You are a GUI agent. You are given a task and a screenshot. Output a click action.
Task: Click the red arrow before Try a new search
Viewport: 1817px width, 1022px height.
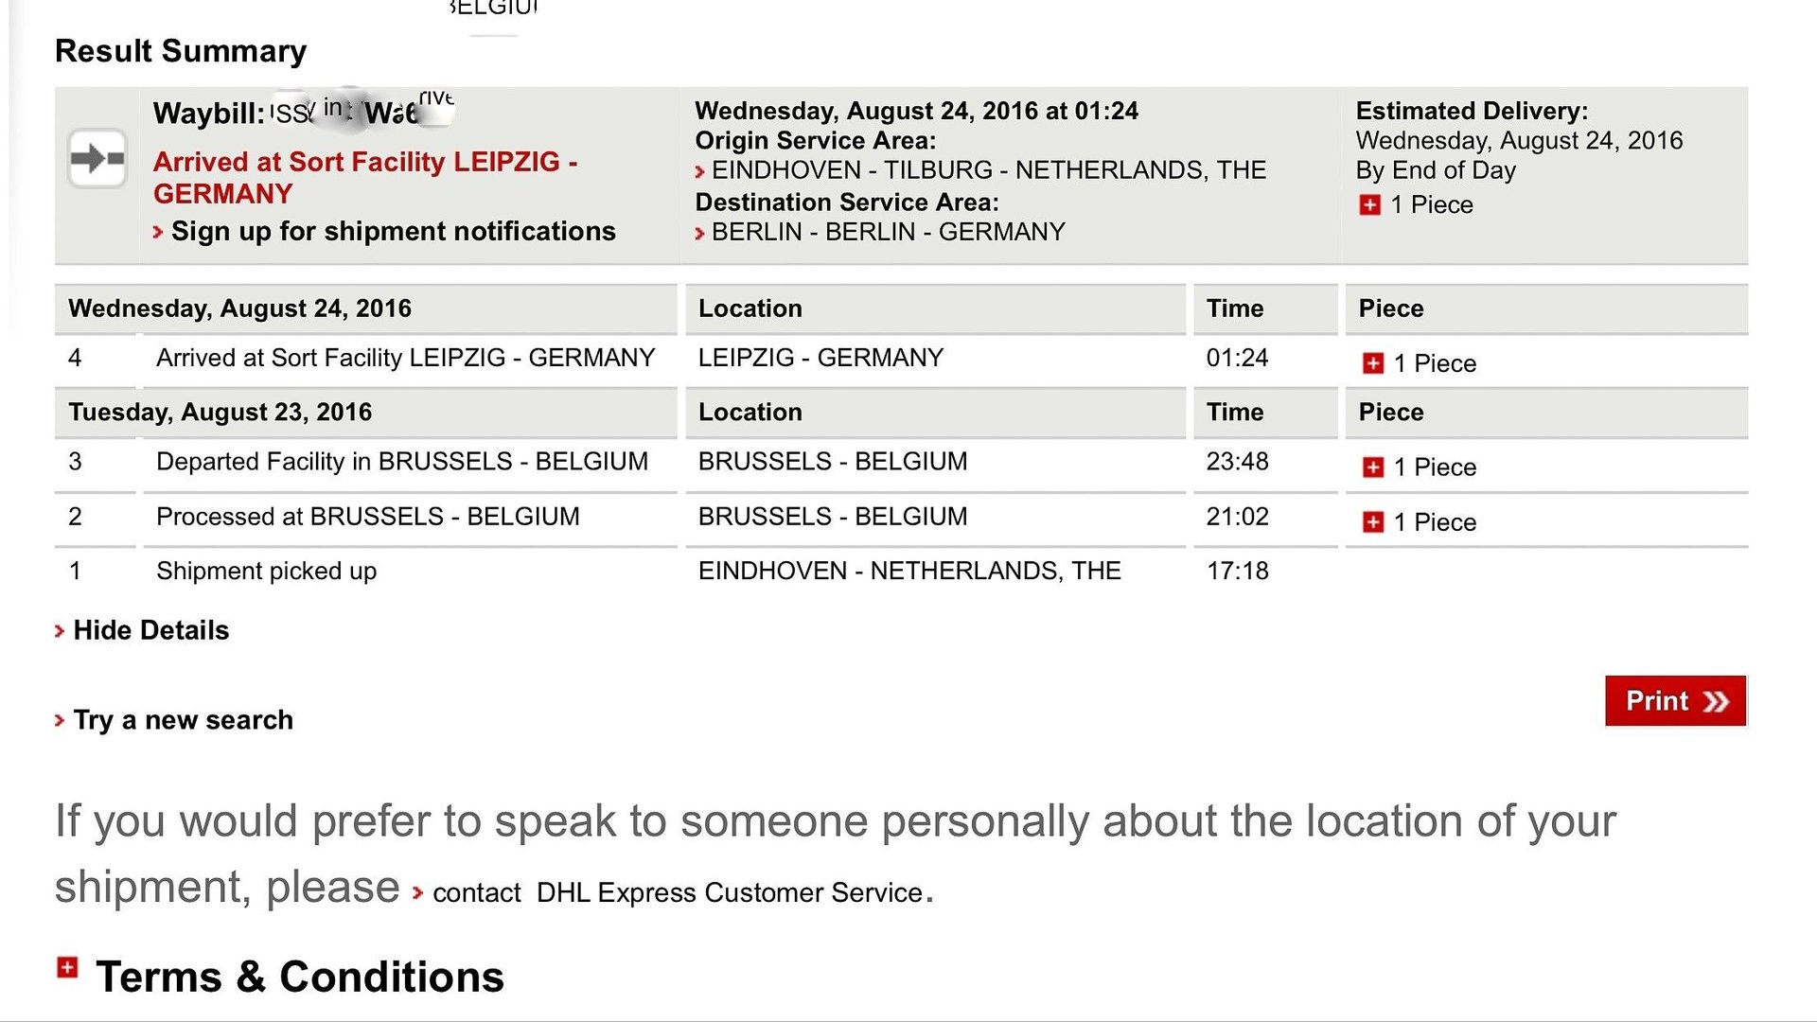60,721
